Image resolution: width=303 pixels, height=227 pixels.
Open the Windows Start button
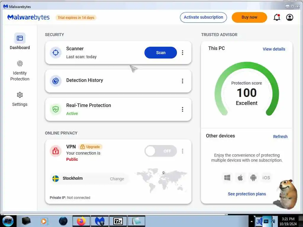pos(8,221)
